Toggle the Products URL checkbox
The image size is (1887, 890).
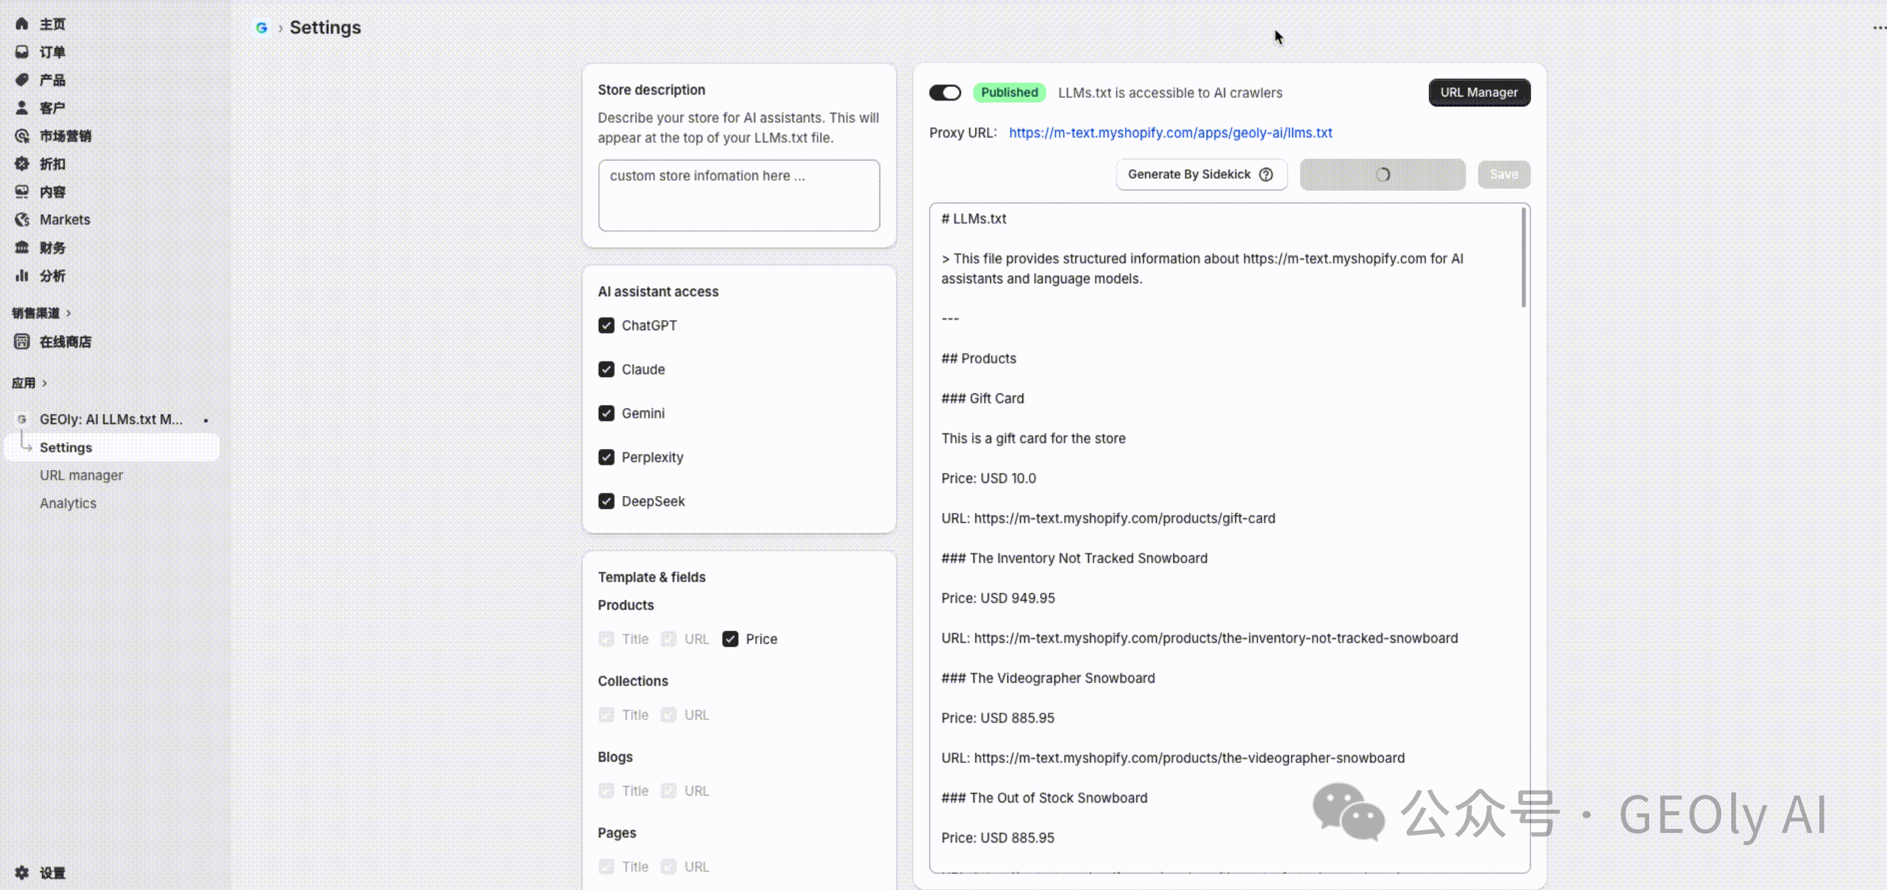pyautogui.click(x=668, y=639)
